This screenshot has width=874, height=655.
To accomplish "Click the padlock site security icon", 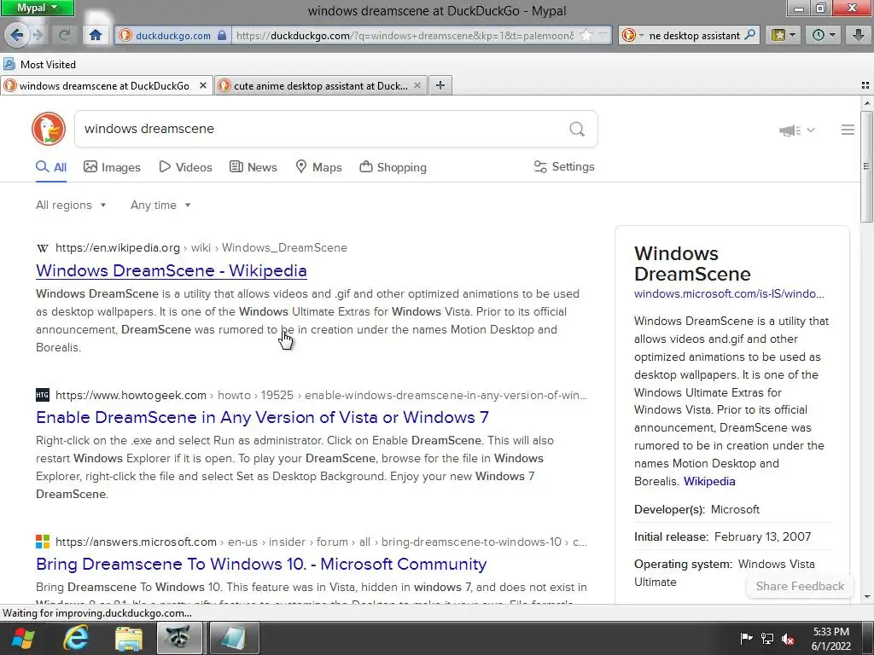I will pyautogui.click(x=222, y=35).
